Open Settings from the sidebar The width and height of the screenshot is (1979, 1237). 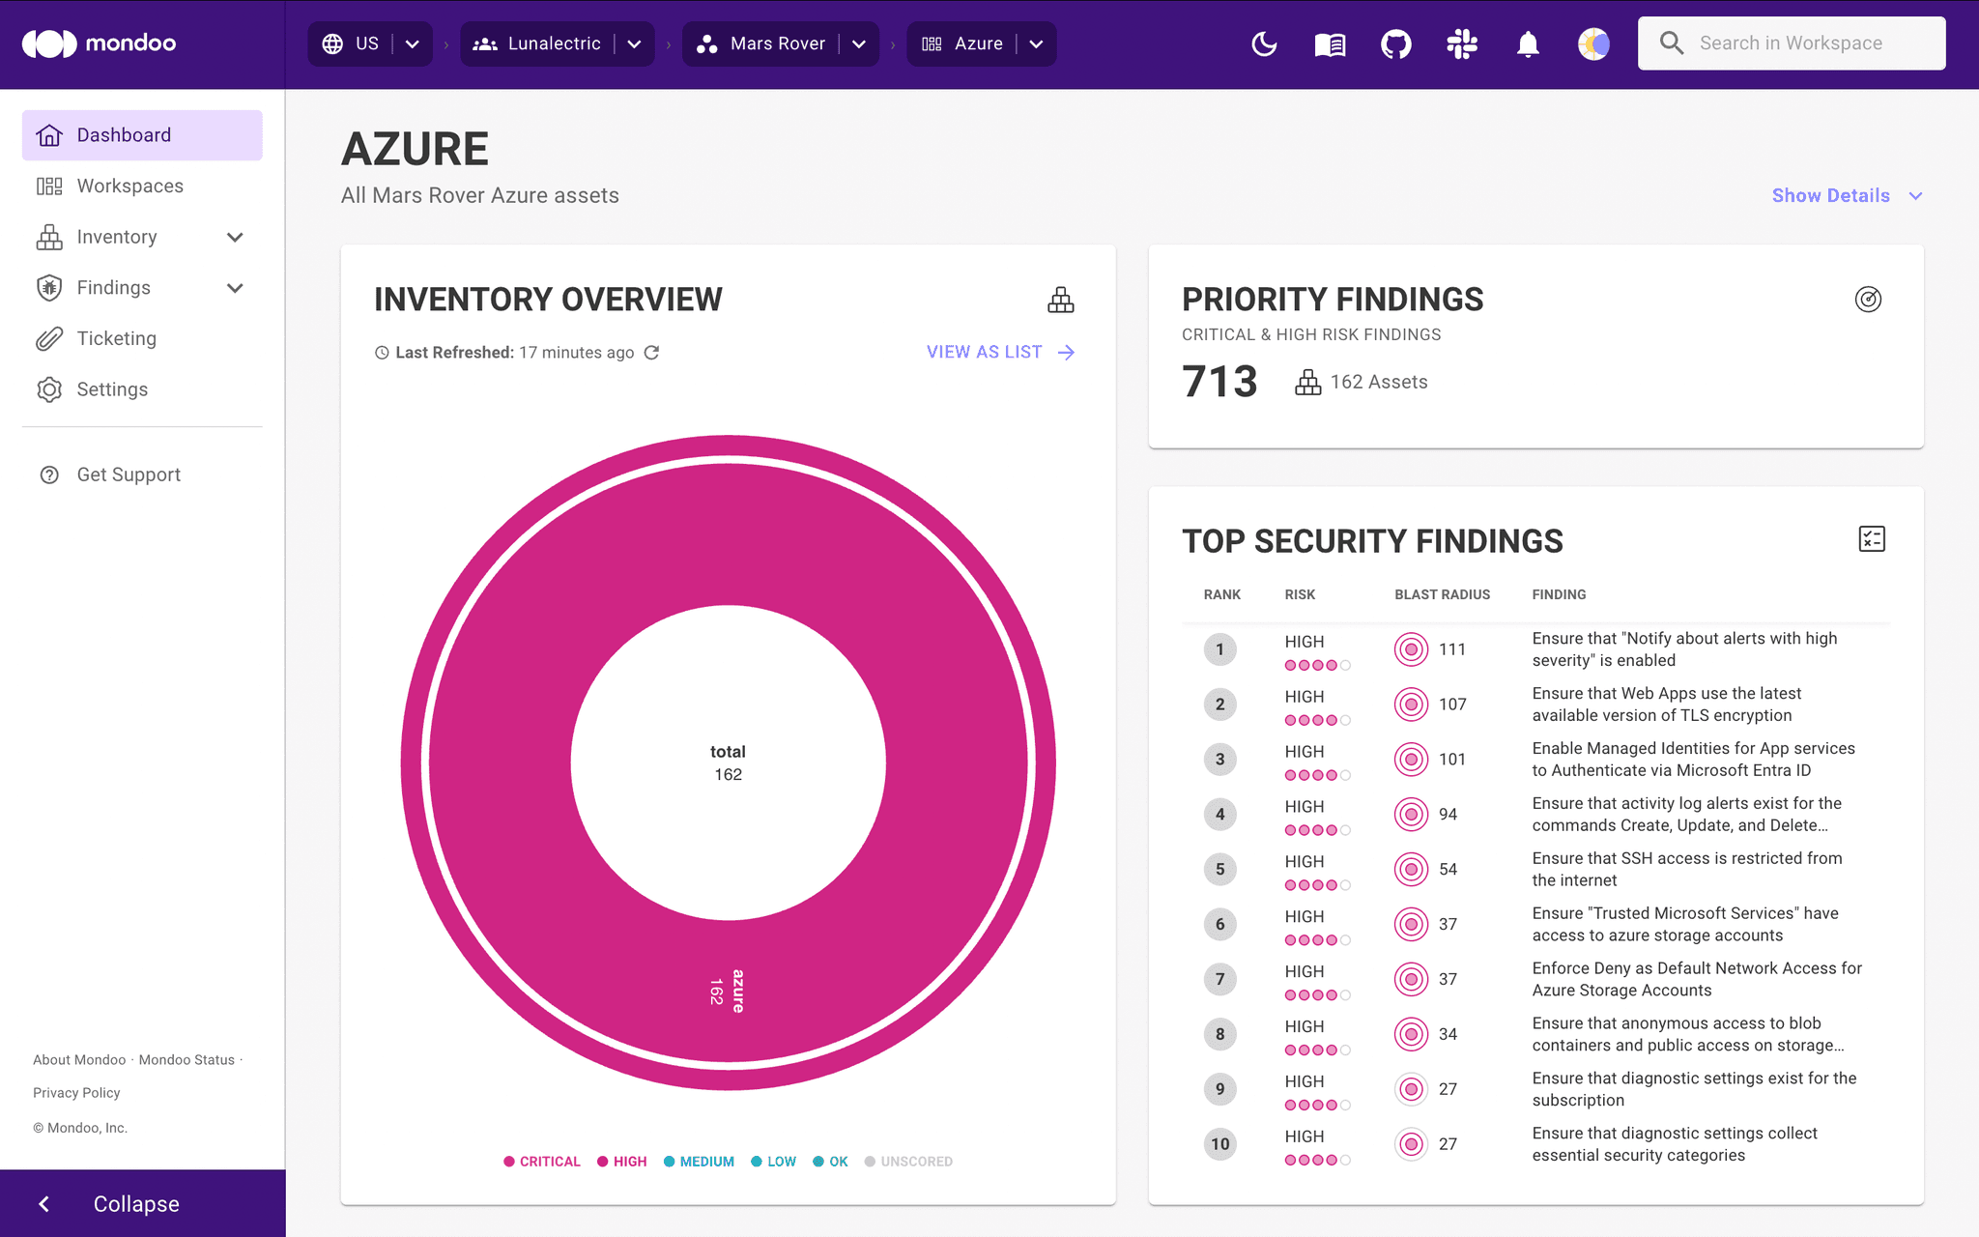coord(113,389)
